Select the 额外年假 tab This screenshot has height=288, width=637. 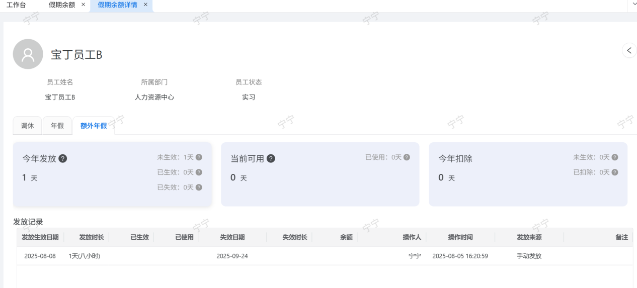tap(94, 126)
